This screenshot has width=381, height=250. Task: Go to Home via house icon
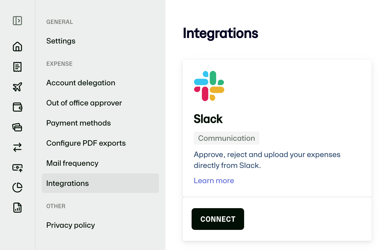tap(17, 46)
